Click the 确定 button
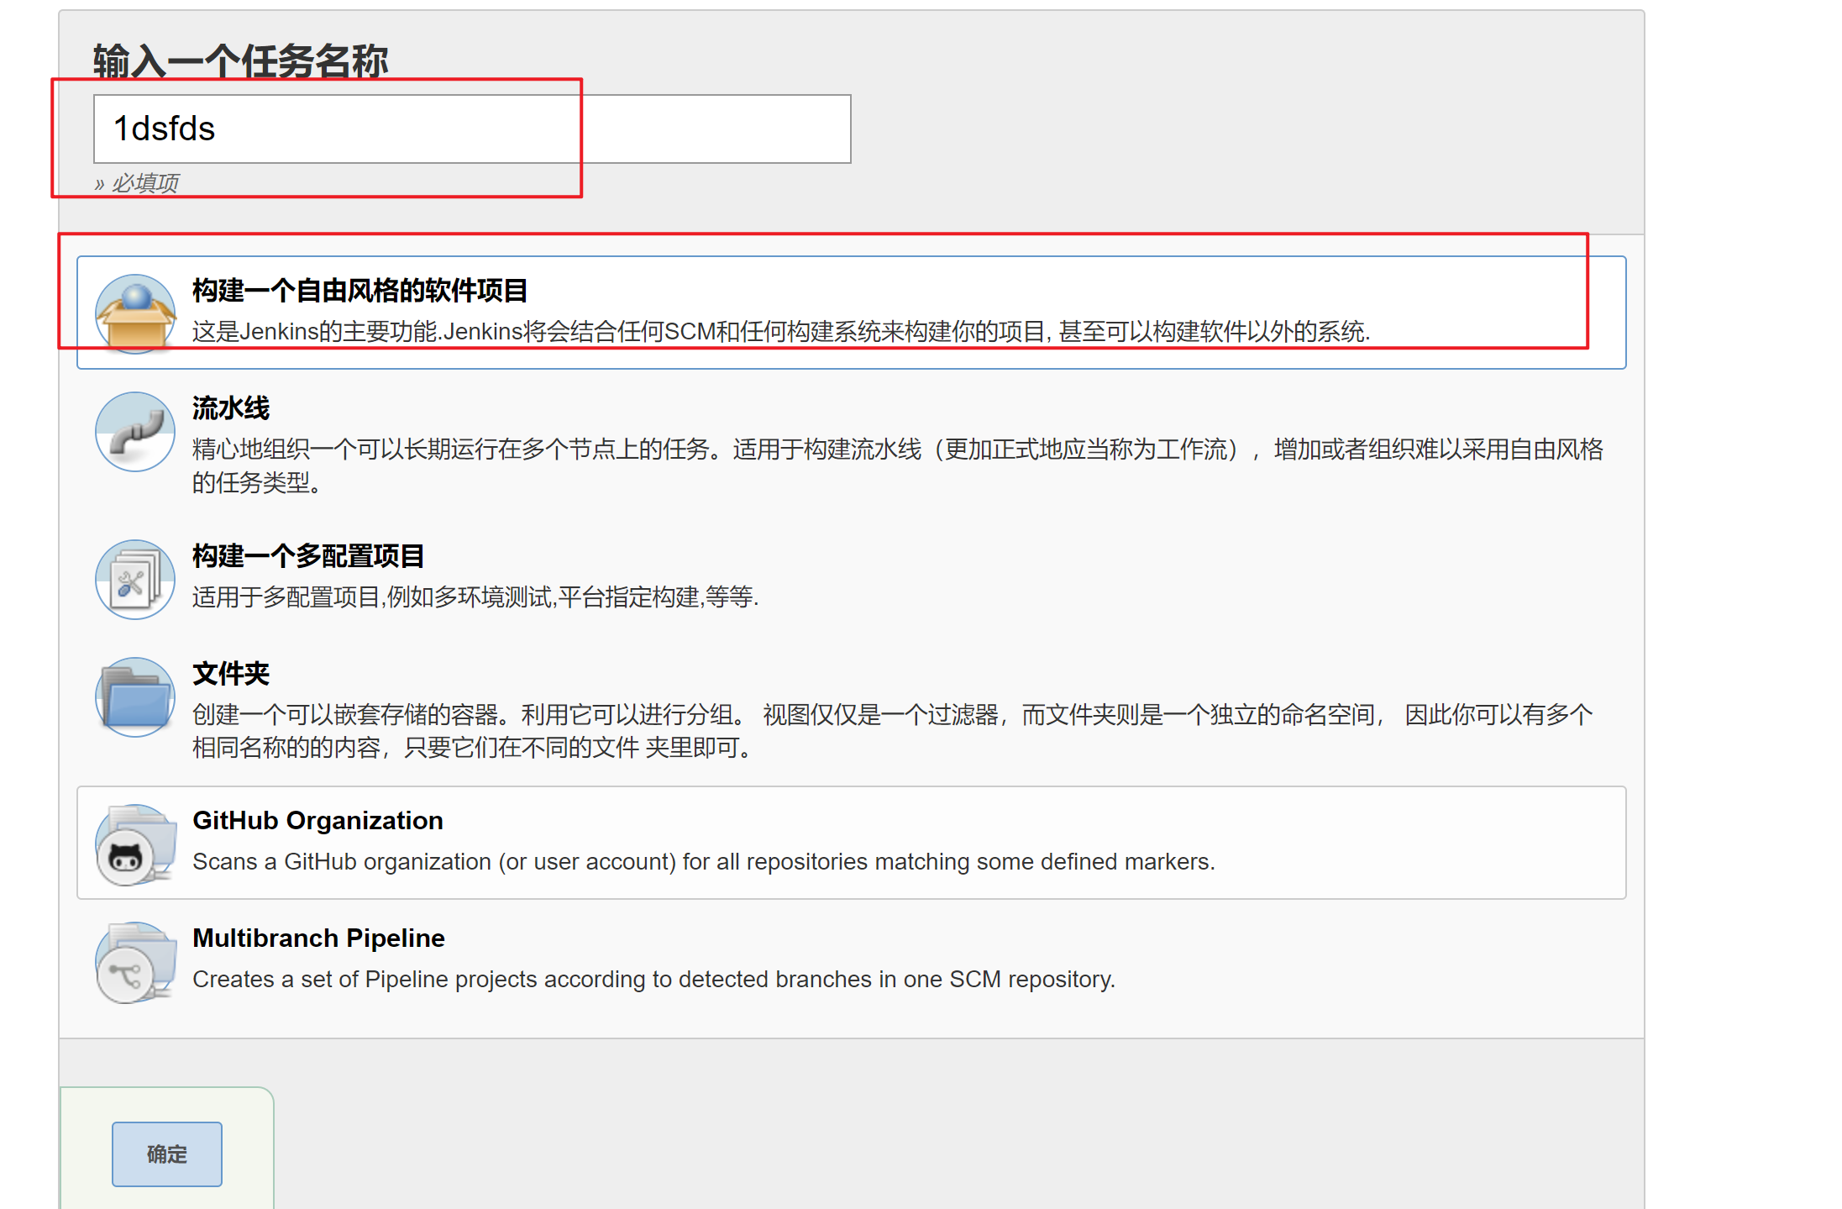The width and height of the screenshot is (1842, 1209). coord(167,1154)
